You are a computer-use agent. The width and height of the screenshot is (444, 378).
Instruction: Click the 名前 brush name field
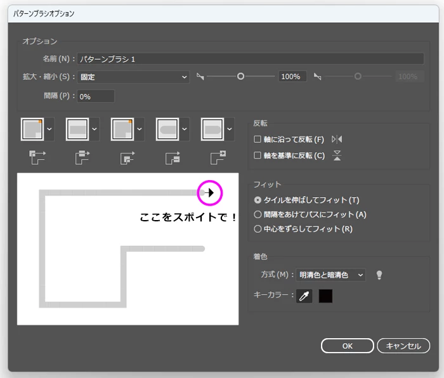pos(251,59)
